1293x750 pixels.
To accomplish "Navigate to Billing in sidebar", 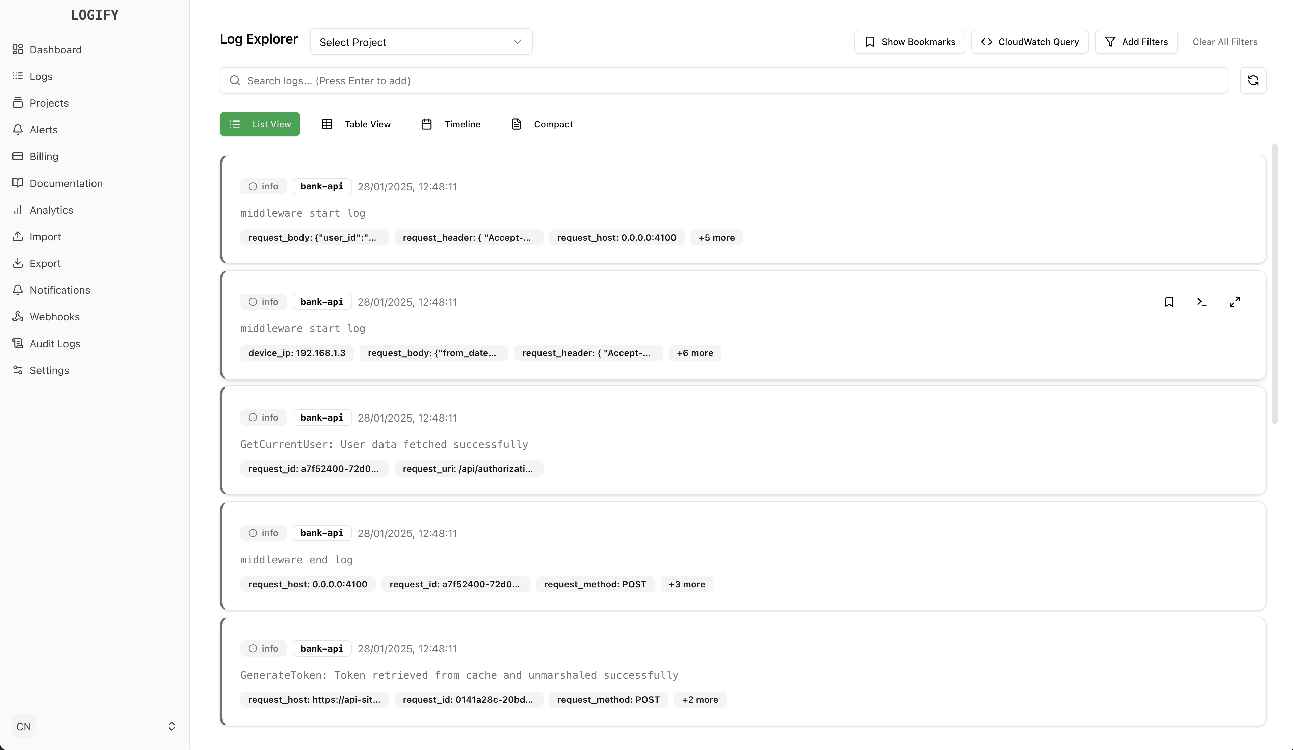I will (44, 157).
